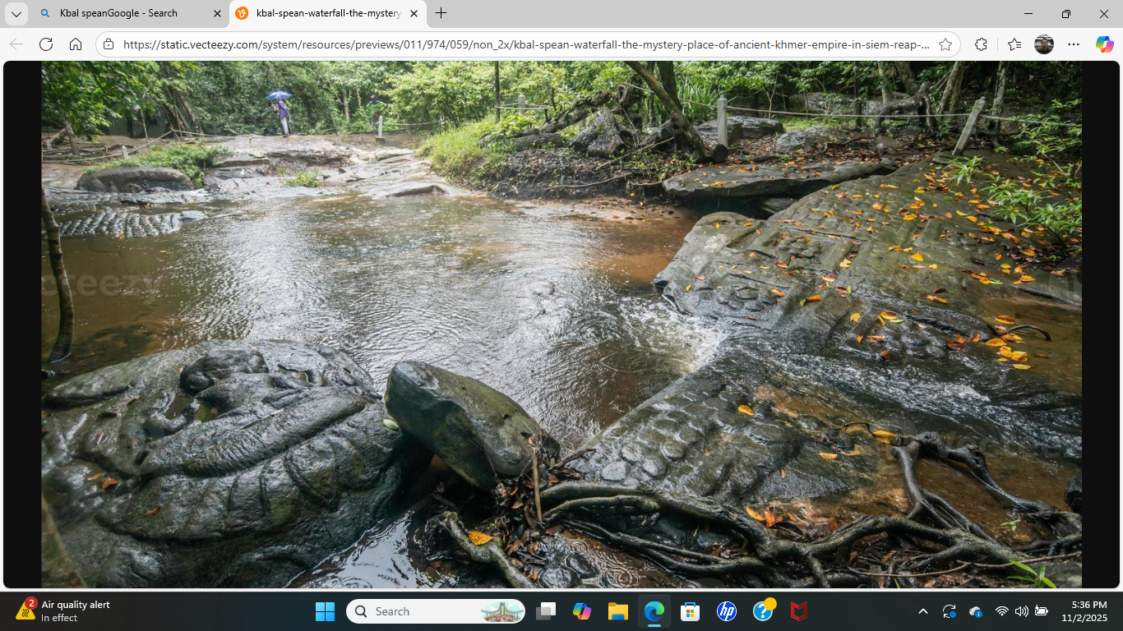Switch to the Kbal spean Google Search tab

[x=118, y=13]
